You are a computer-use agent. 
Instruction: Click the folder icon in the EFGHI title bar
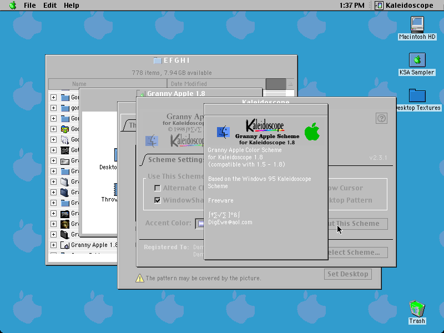[x=158, y=60]
